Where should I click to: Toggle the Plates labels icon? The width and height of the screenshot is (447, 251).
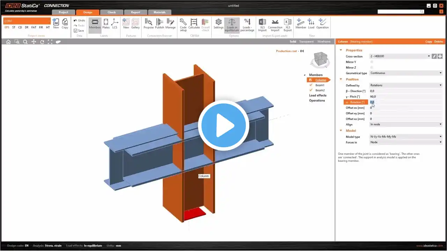pos(106,23)
